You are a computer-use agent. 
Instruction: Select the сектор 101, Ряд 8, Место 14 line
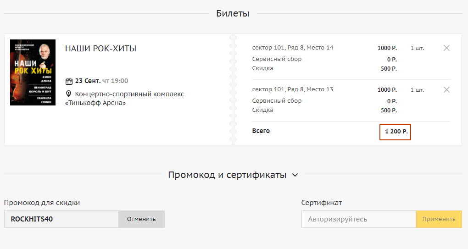coord(293,48)
